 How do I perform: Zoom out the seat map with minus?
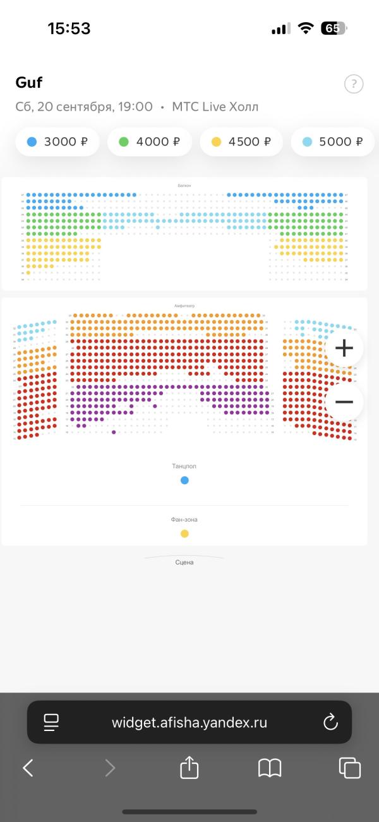click(x=344, y=402)
